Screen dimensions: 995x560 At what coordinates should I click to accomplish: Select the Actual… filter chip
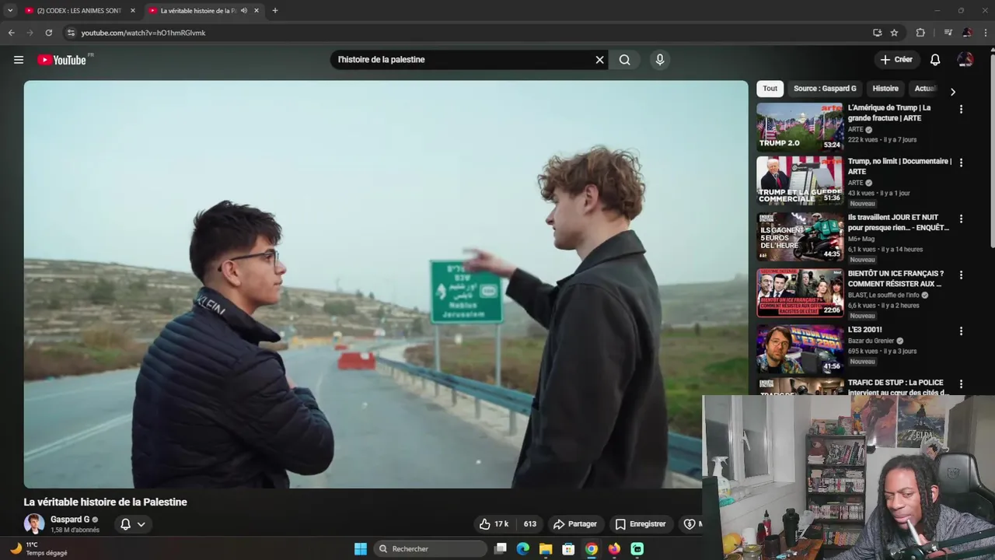tap(925, 89)
